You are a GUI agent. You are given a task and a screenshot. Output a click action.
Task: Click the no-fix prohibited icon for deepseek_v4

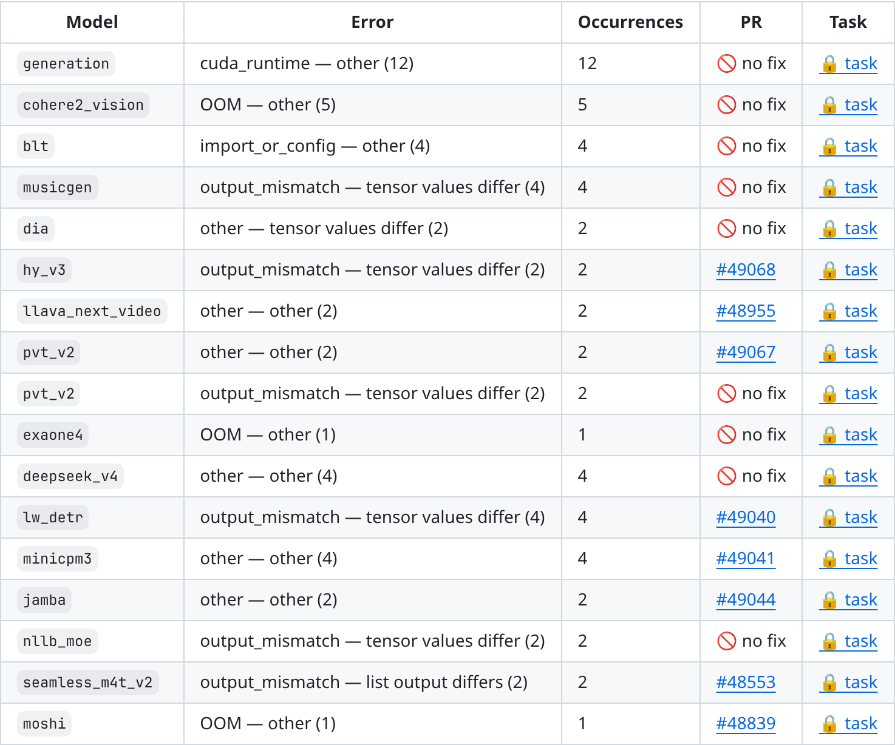[726, 476]
